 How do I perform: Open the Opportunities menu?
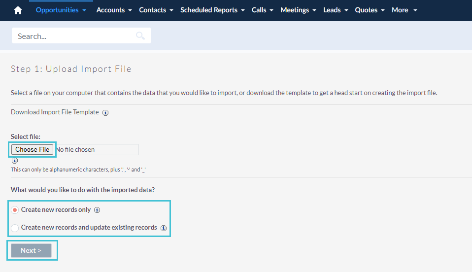tap(57, 10)
